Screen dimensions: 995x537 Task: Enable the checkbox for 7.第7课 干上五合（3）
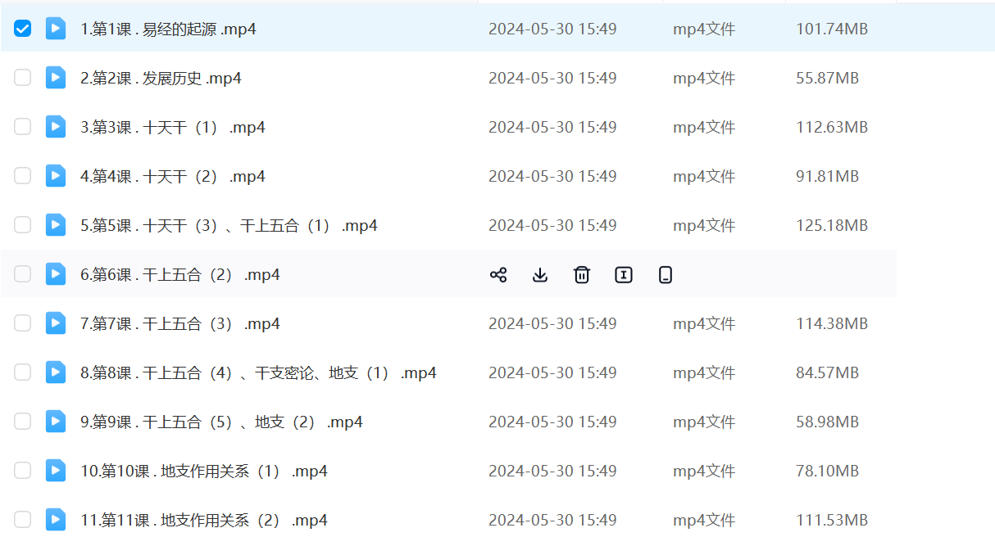23,323
